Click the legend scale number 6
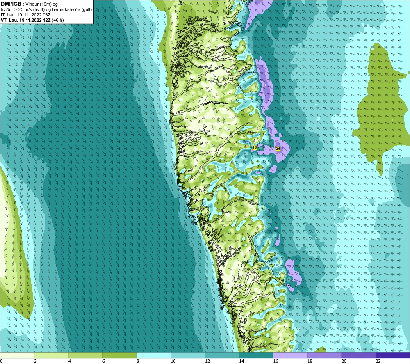410x364 pixels. [x=104, y=361]
